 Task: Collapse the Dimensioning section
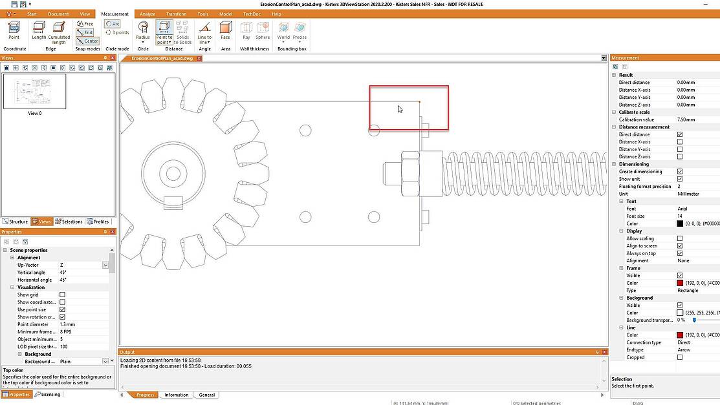click(614, 163)
